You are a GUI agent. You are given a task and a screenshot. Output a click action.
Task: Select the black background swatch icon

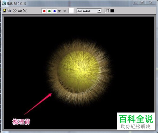pos(112,11)
